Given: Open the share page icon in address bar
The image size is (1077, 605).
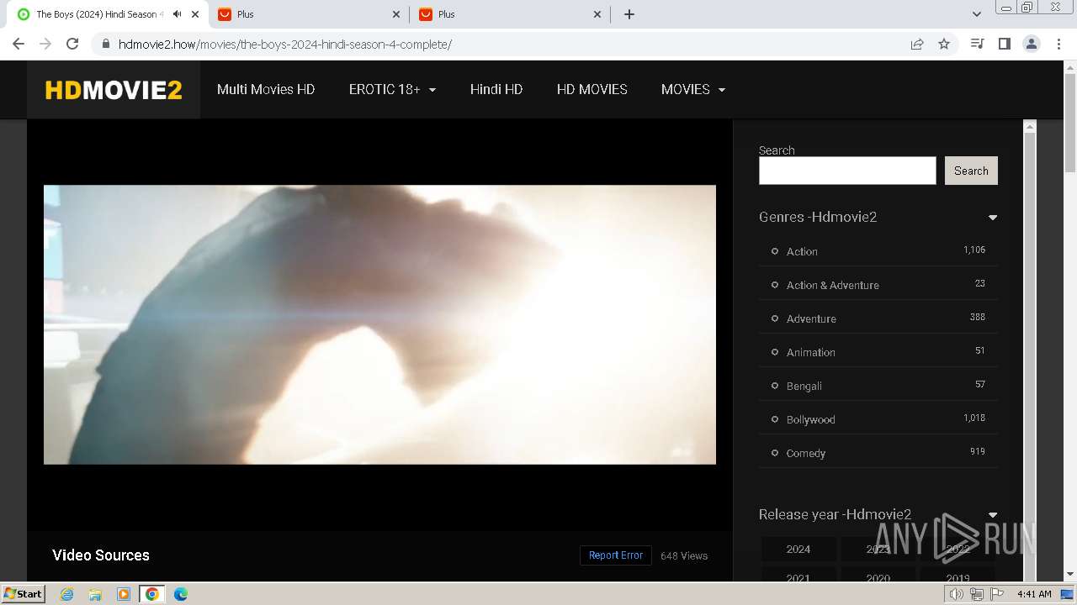Looking at the screenshot, I should (917, 45).
